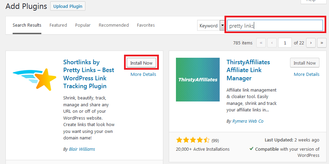Open the Search Results tab
This screenshot has width=329, height=164.
[x=27, y=25]
